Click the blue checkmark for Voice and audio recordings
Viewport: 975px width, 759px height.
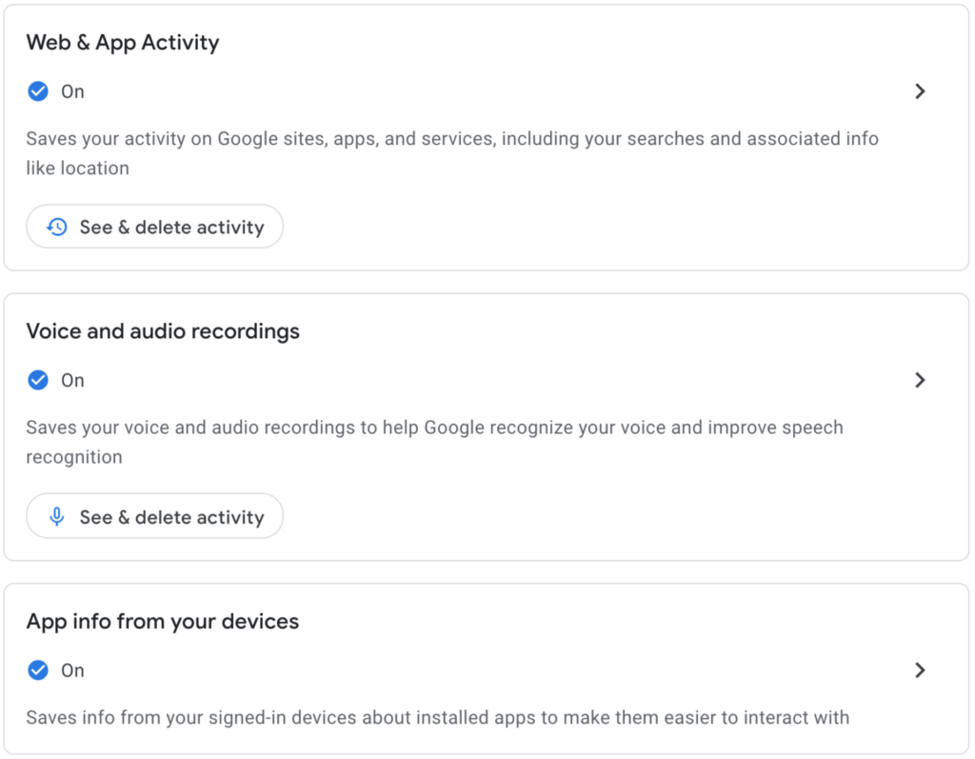38,380
